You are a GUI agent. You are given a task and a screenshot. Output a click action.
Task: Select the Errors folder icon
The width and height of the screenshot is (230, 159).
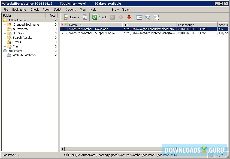[10, 42]
